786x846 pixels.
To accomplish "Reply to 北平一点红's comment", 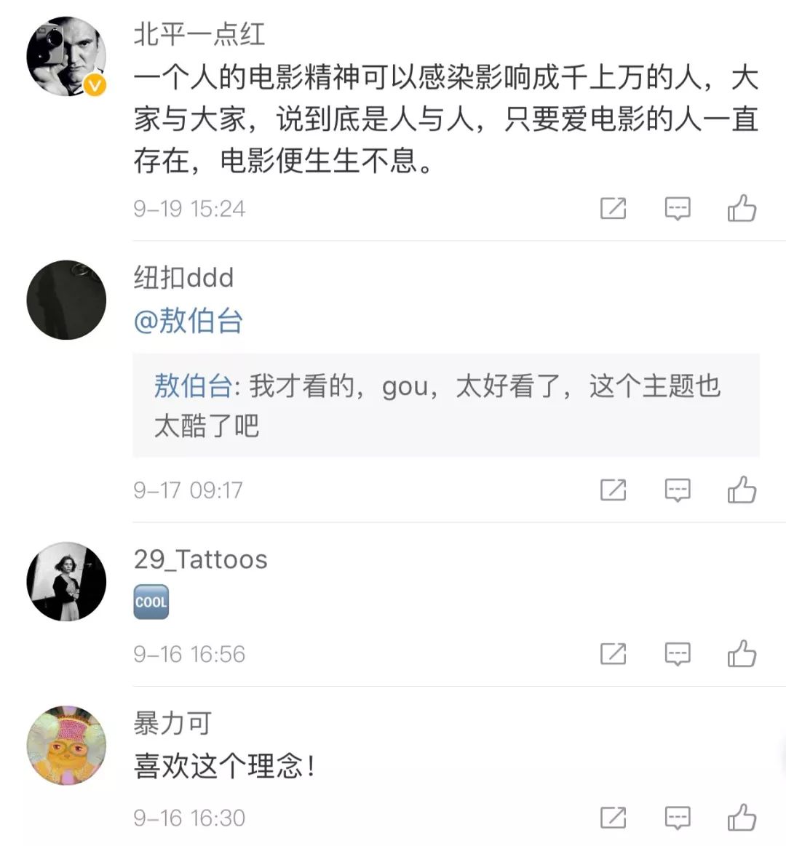I will coord(678,209).
